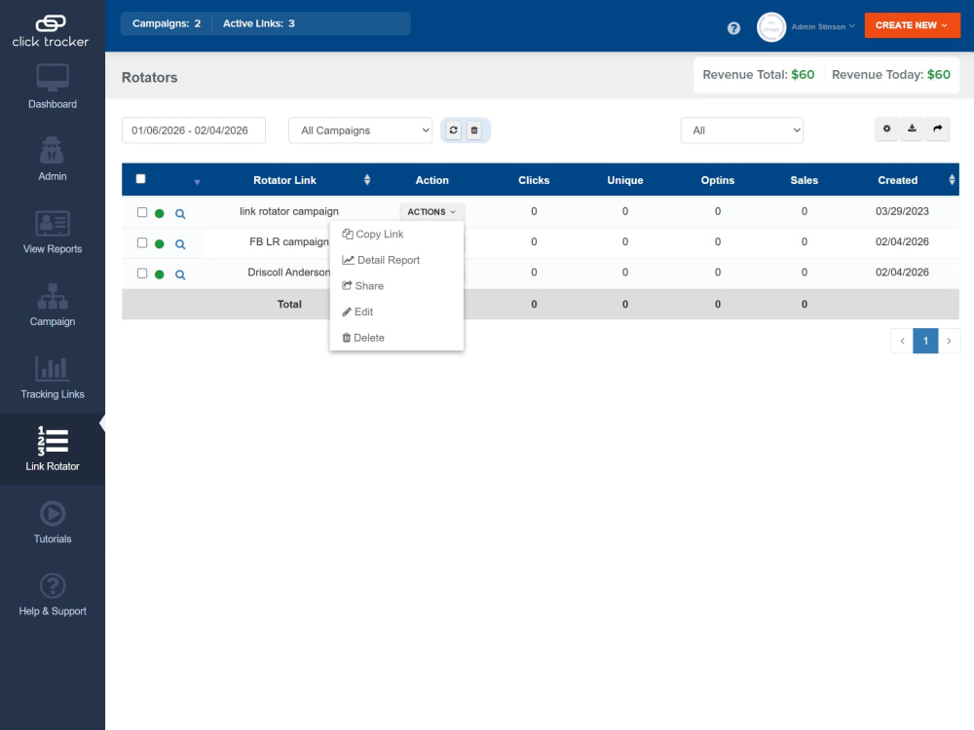Viewport: 974px width, 730px height.
Task: Open Help & Support in sidebar
Action: 53,594
